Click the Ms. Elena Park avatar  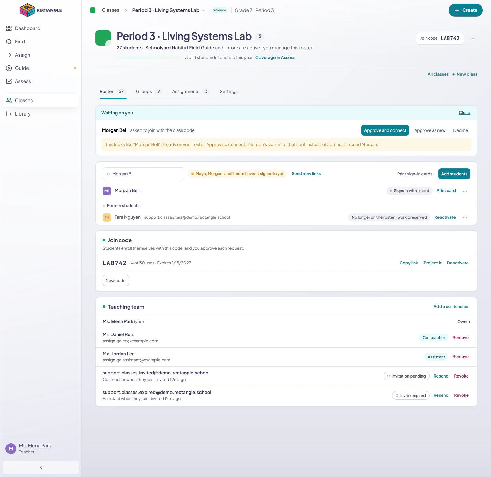pos(11,449)
